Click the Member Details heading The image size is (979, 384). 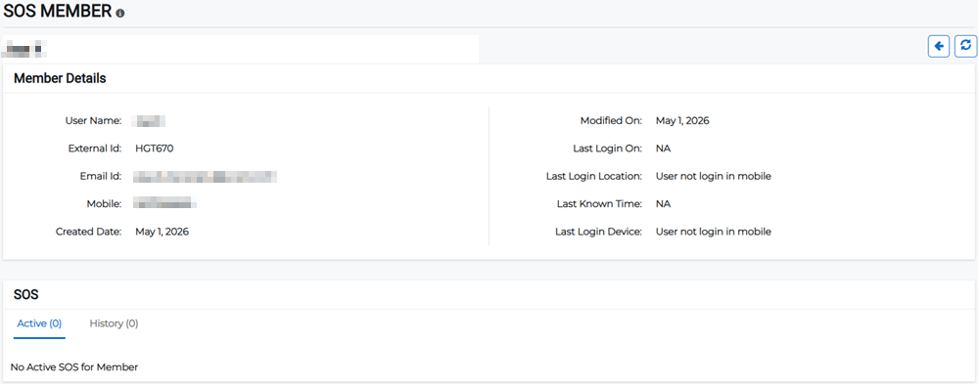click(x=60, y=78)
